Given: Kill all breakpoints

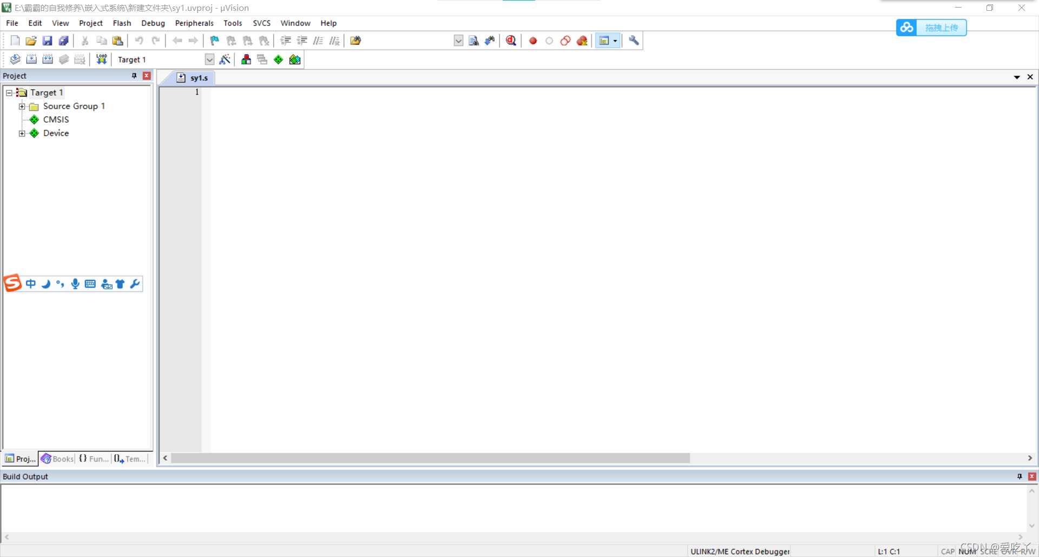Looking at the screenshot, I should 582,41.
